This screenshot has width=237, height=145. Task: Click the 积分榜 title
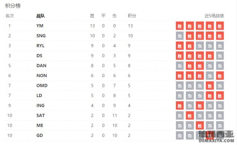click(13, 6)
